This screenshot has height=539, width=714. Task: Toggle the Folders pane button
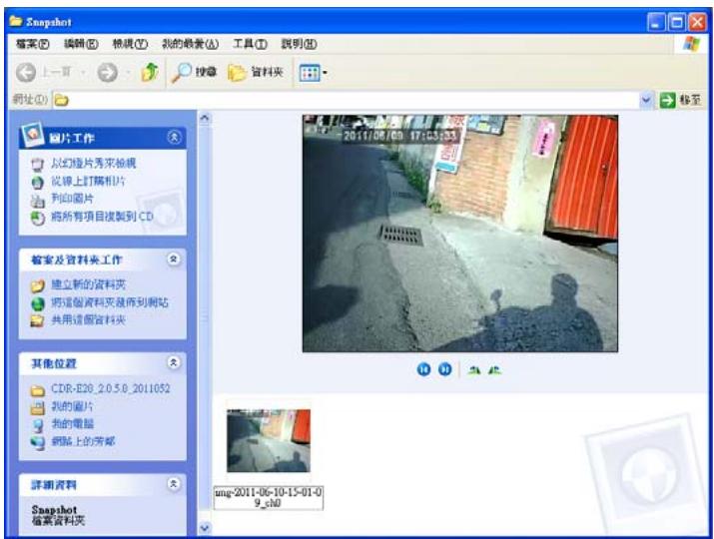click(x=256, y=72)
